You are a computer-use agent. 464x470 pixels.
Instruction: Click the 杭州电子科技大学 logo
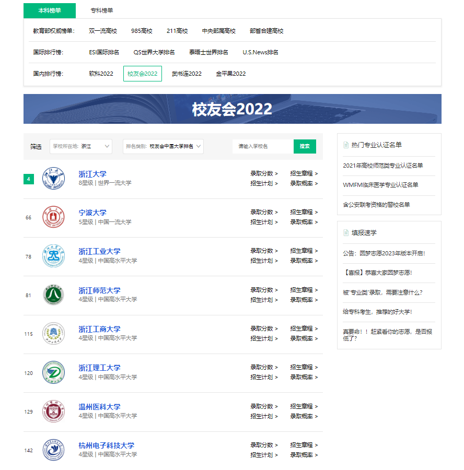pyautogui.click(x=53, y=450)
